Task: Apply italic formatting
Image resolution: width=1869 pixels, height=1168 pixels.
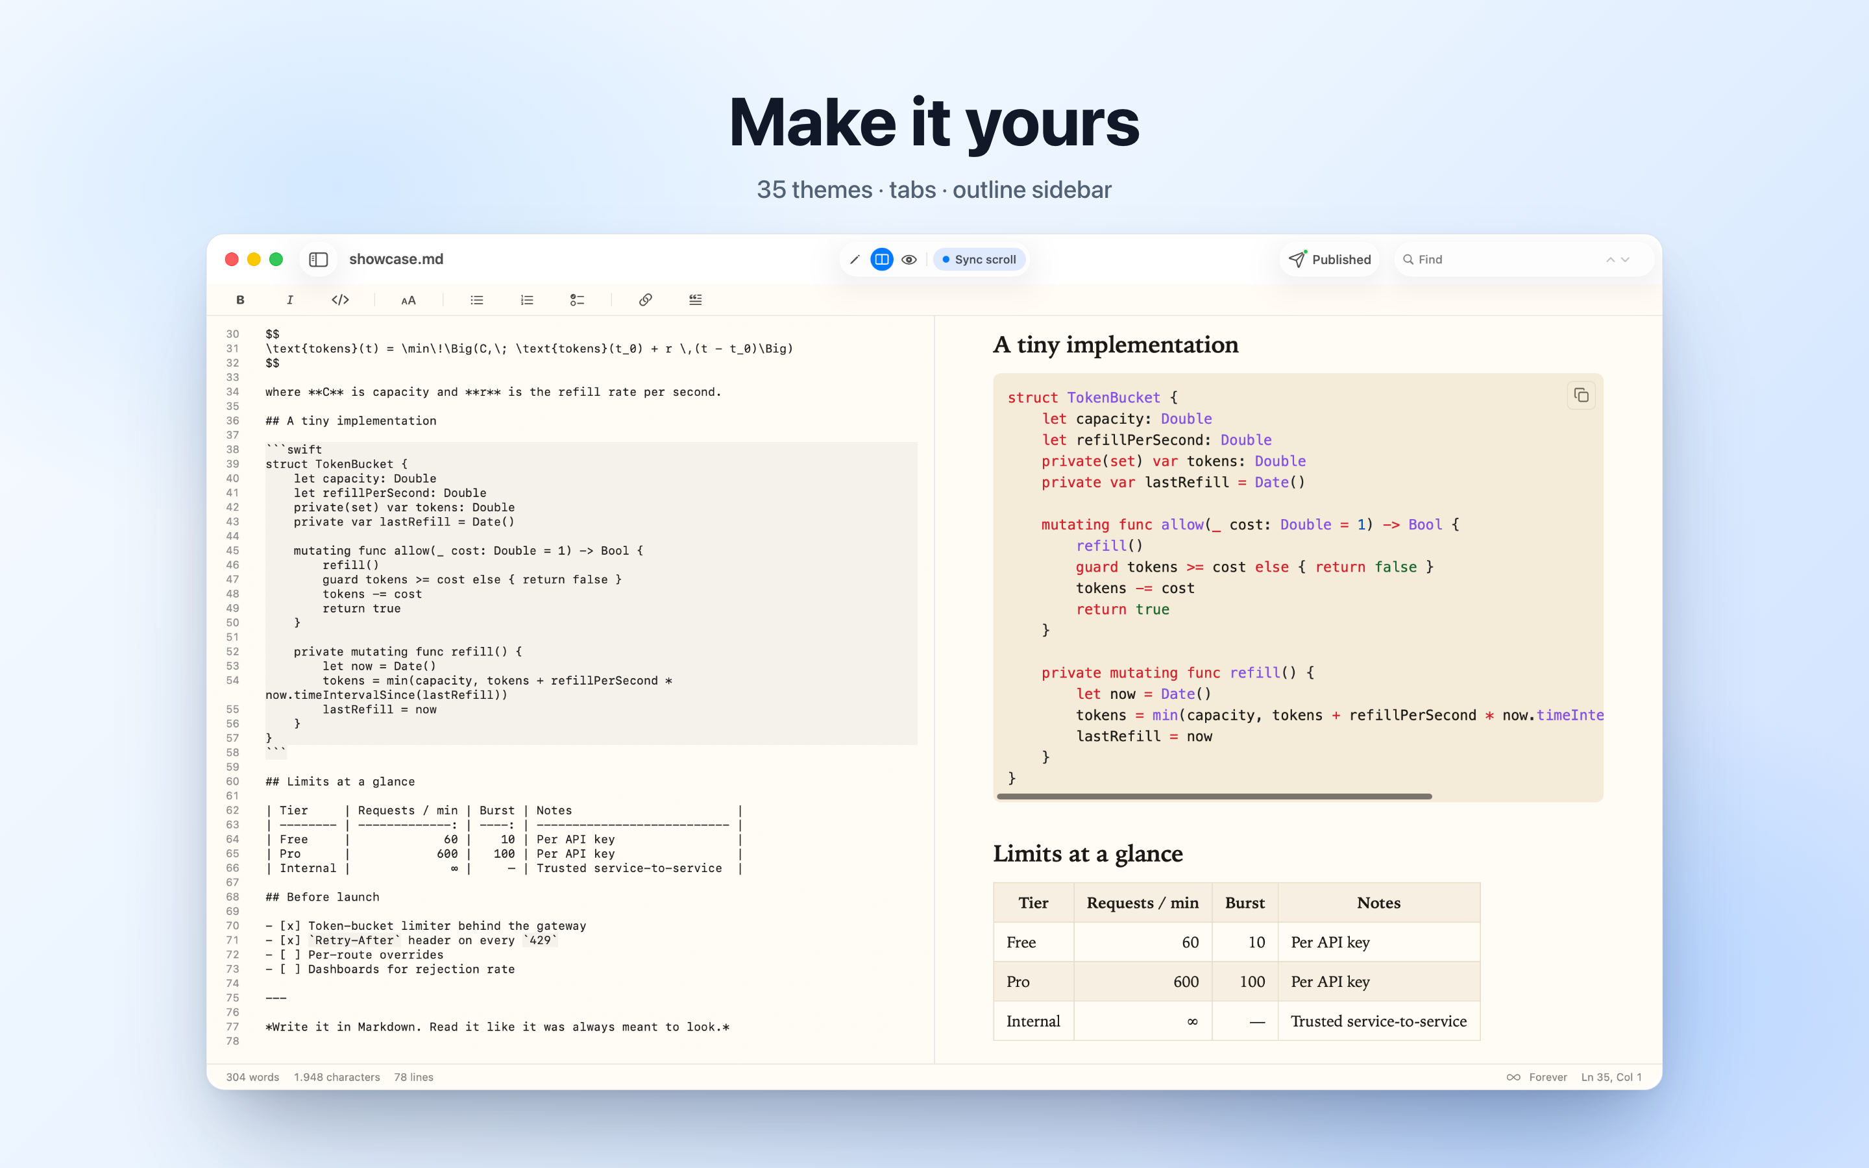Action: pyautogui.click(x=289, y=300)
